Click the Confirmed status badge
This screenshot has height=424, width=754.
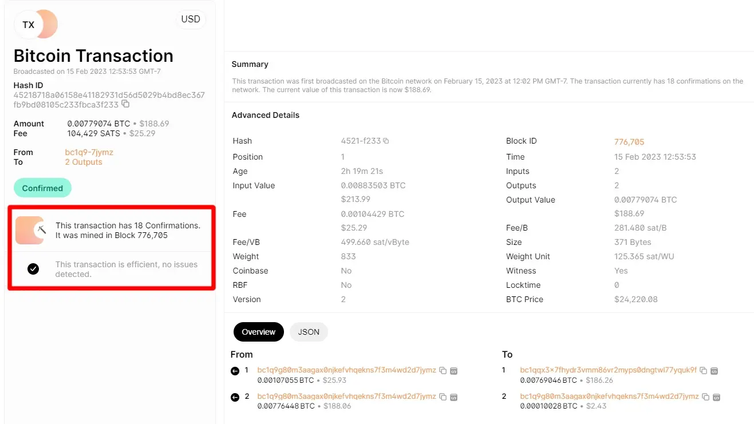click(42, 188)
